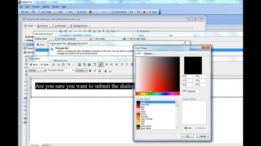Open the Preview menu
Image resolution: width=261 pixels, height=146 pixels.
[36, 7]
